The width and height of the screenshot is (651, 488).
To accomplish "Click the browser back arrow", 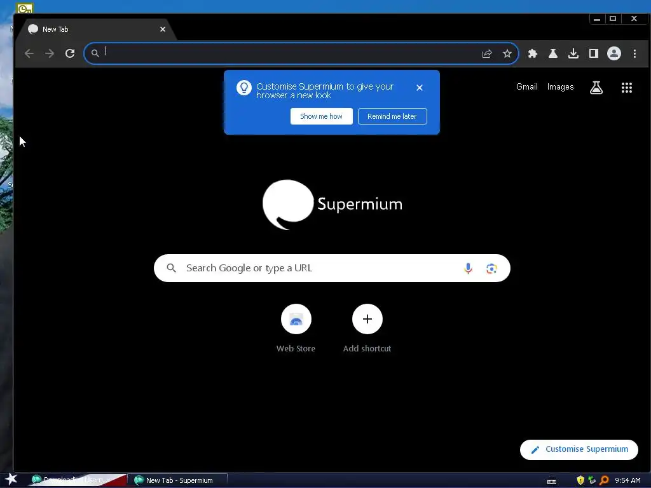I will click(29, 53).
